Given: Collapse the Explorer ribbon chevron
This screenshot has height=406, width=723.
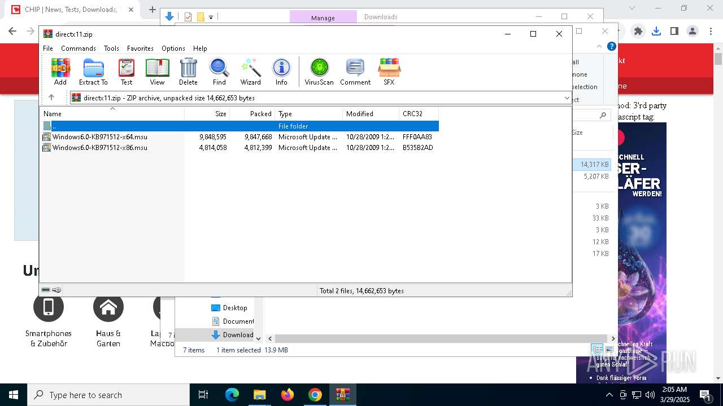Looking at the screenshot, I should (x=600, y=47).
